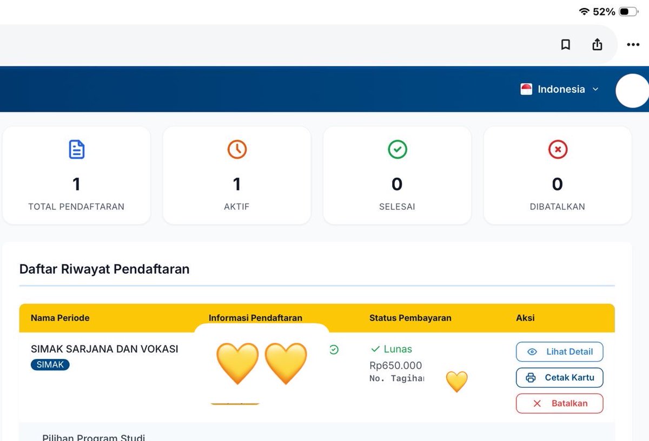Check the Wi-Fi status icon
649x441 pixels.
pos(584,11)
